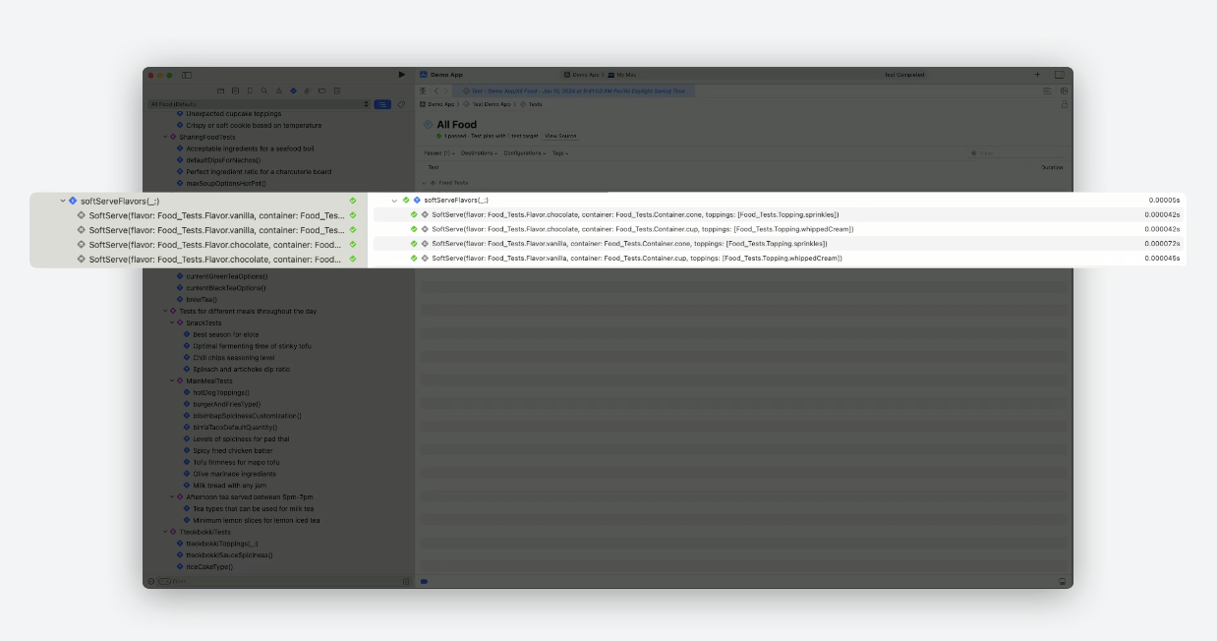The image size is (1217, 641).
Task: Collapse the TteokbokkiTests suite
Action: click(165, 532)
